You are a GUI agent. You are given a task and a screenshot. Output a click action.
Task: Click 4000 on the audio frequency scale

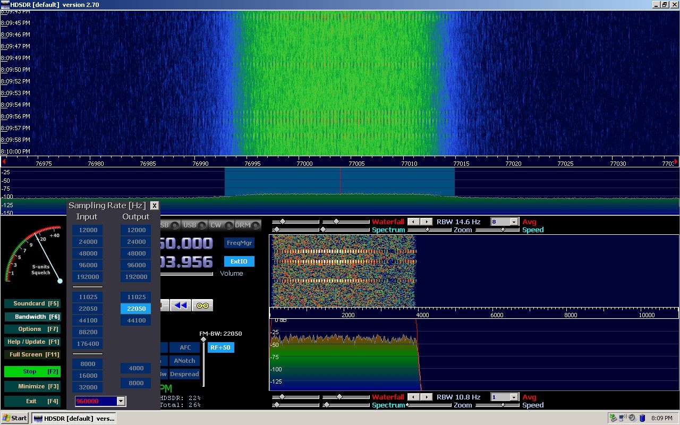tap(422, 315)
